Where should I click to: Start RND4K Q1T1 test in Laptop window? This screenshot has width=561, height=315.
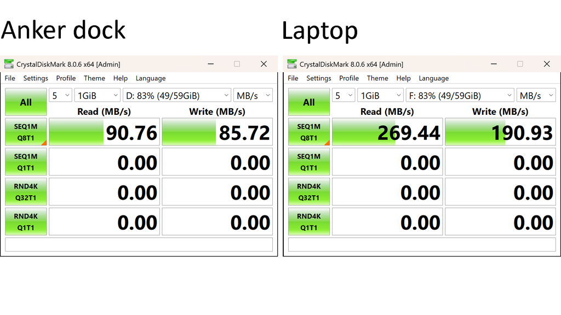[309, 222]
